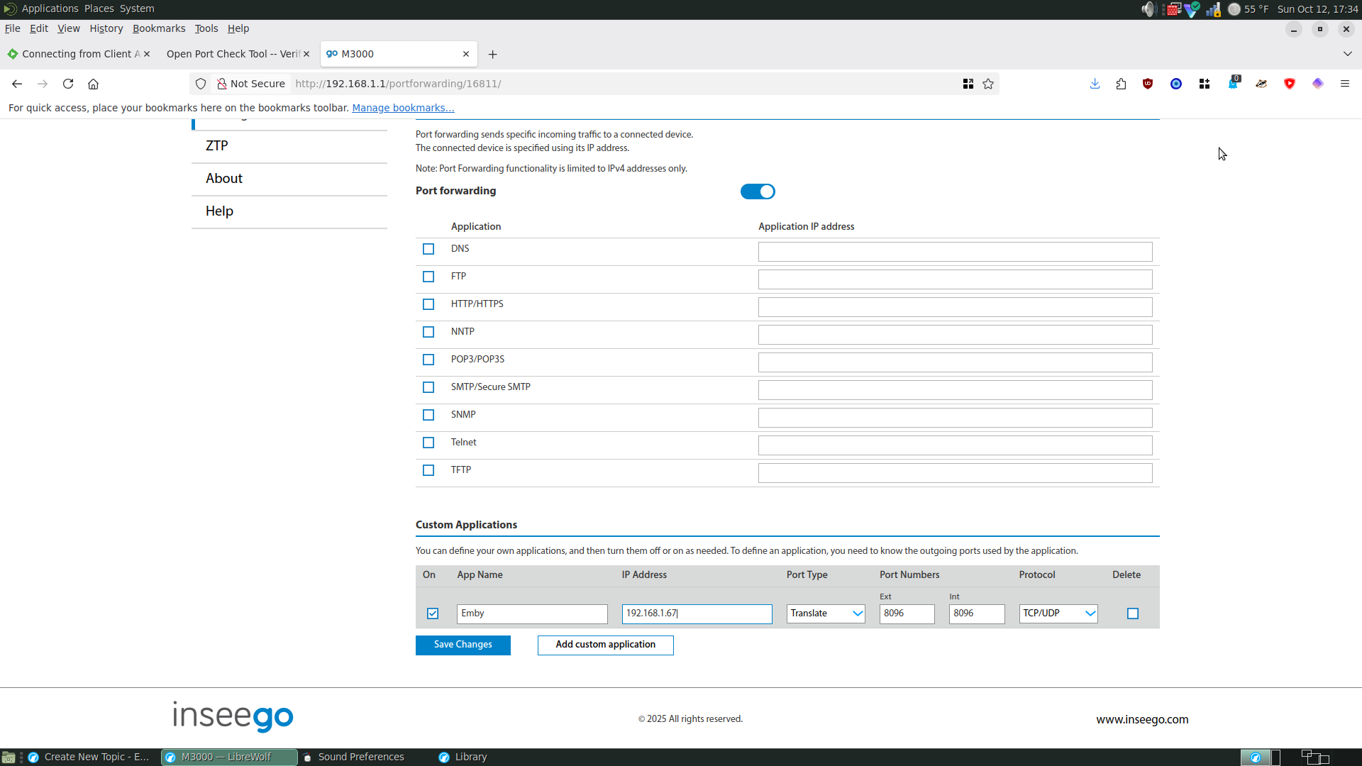Open new tab with plus icon
The height and width of the screenshot is (766, 1362).
point(492,54)
